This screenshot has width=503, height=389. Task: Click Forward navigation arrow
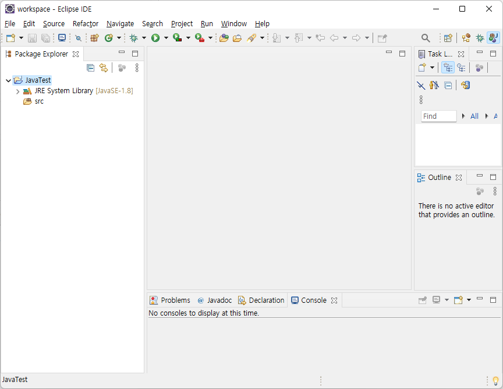[x=356, y=38]
